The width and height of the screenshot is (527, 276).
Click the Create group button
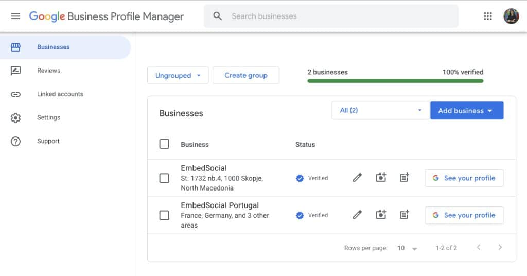click(x=245, y=75)
